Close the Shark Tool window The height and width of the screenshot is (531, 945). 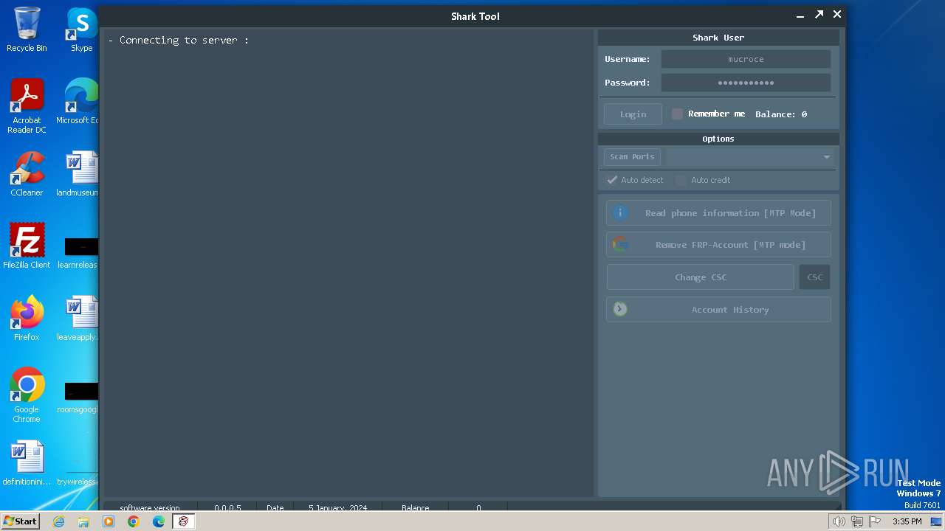click(x=837, y=15)
